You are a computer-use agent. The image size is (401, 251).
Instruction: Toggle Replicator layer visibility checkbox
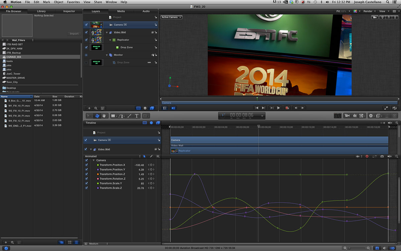click(87, 40)
